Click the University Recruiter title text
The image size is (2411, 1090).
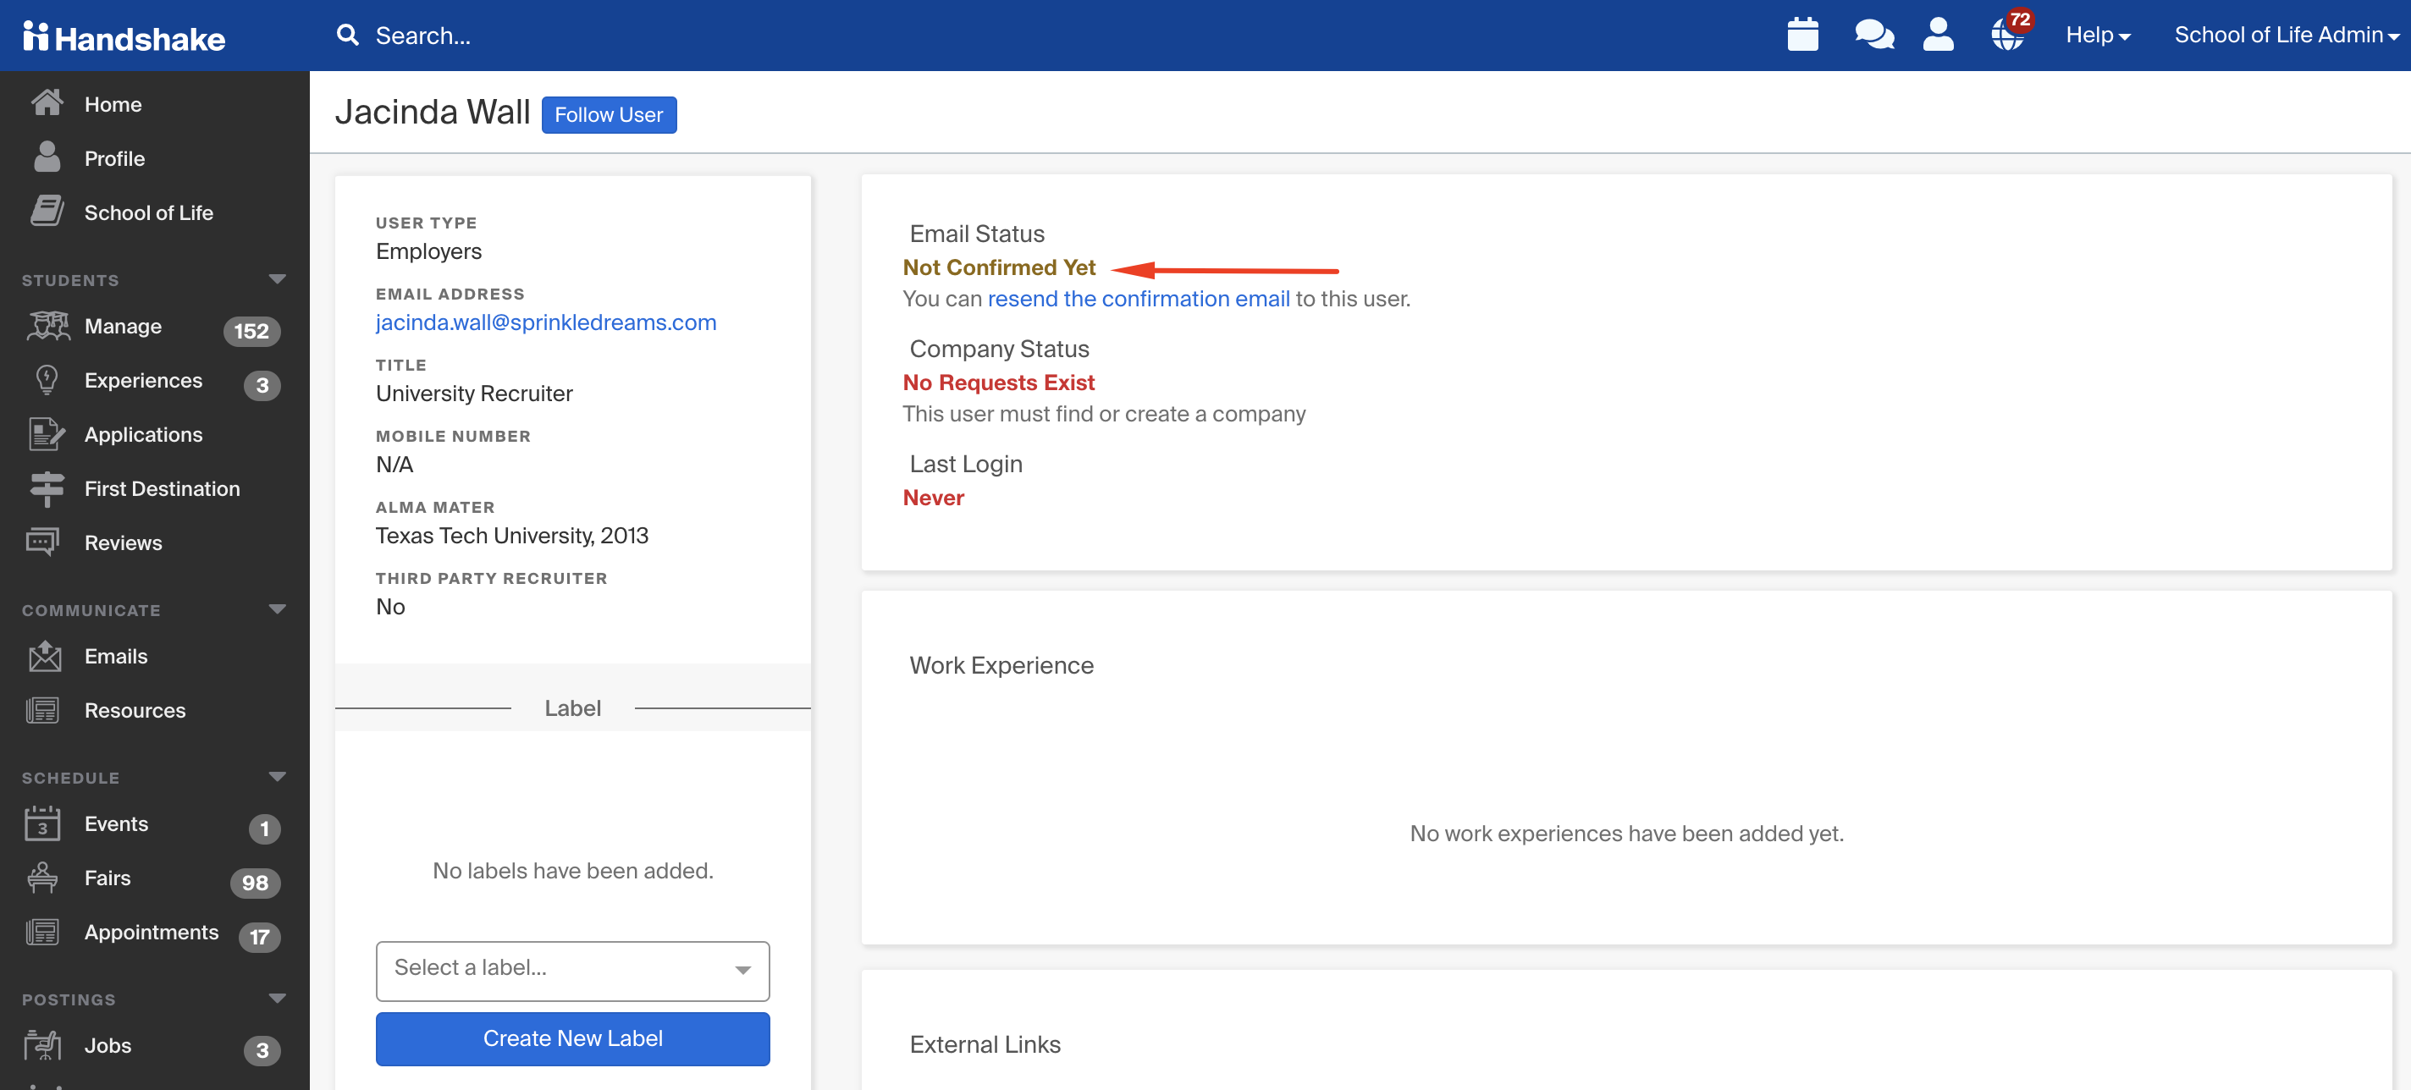(x=473, y=393)
